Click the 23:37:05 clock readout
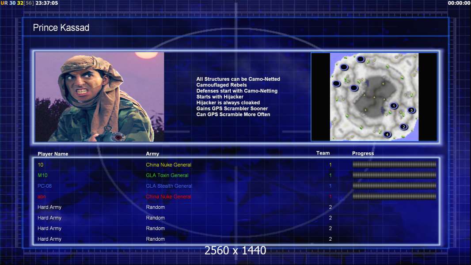The width and height of the screenshot is (471, 265). tap(46, 3)
